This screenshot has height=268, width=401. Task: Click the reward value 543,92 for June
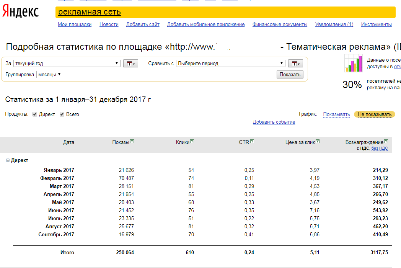[380, 211]
